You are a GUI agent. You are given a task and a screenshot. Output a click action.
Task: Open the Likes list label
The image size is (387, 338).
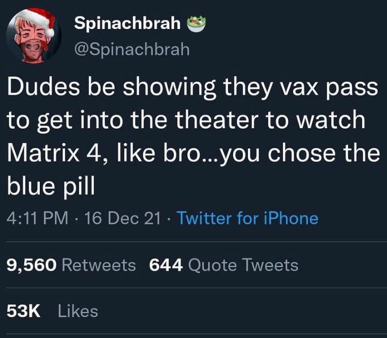coord(78,311)
